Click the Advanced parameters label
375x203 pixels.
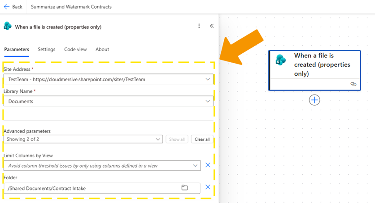coord(27,131)
